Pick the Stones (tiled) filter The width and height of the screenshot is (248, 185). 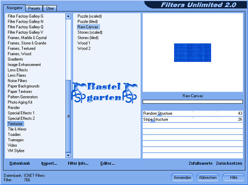88,38
